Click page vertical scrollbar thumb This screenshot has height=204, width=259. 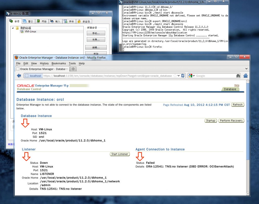coord(248,121)
